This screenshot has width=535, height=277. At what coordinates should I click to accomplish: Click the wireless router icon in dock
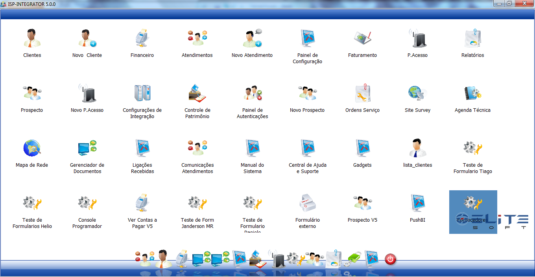point(278,259)
